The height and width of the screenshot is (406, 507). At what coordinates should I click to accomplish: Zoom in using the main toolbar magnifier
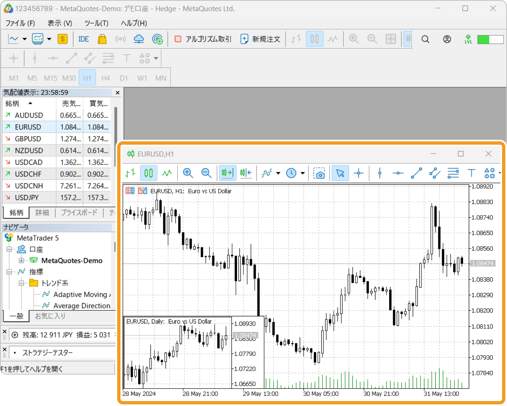coord(354,39)
